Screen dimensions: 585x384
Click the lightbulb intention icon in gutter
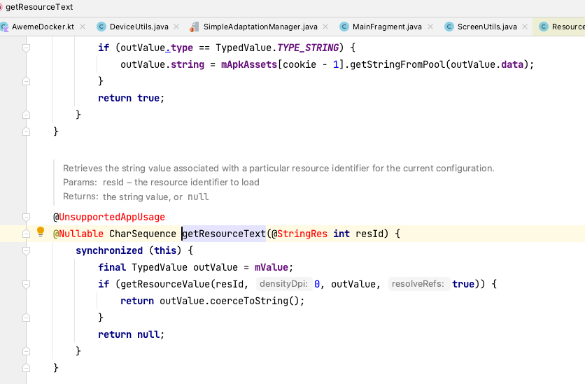41,233
